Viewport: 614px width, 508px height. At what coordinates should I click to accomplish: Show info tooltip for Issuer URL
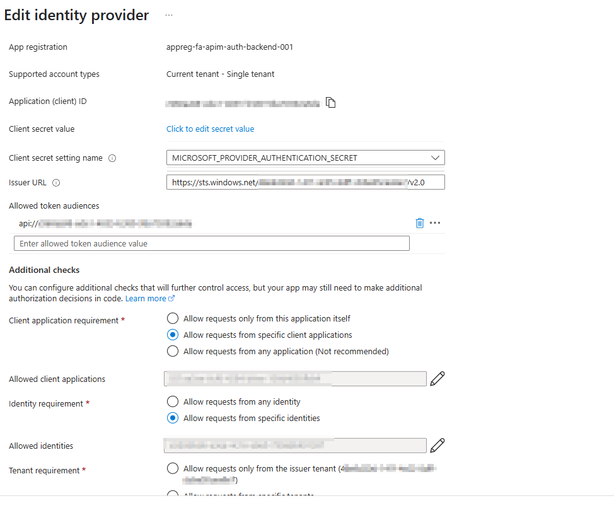coord(56,183)
